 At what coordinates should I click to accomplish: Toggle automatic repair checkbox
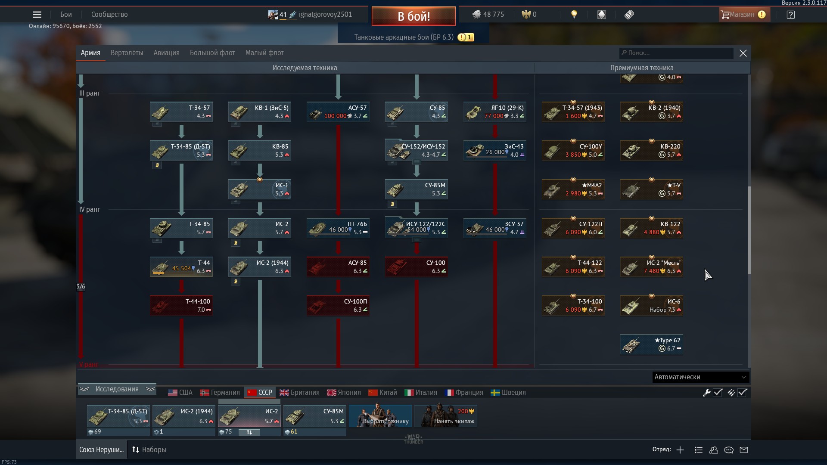point(718,393)
